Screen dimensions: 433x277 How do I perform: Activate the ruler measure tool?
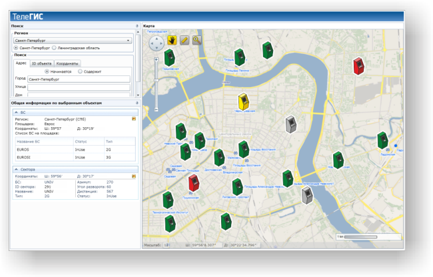point(185,41)
